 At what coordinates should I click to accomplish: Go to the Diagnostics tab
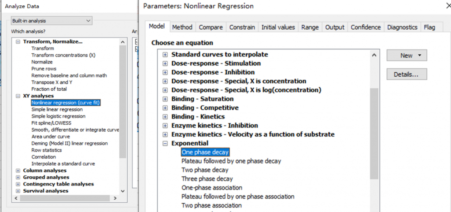(402, 27)
